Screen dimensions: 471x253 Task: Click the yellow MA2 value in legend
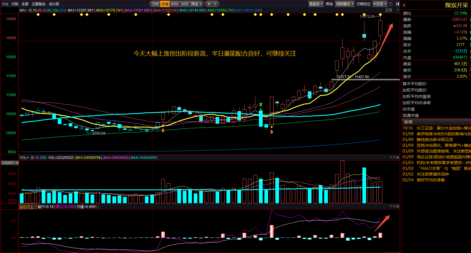[x=110, y=10]
